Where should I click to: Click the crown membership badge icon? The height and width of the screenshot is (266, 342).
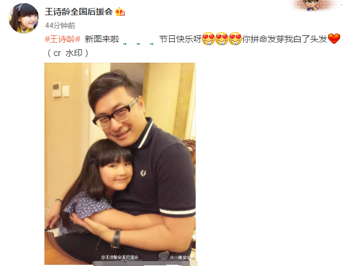coord(120,12)
